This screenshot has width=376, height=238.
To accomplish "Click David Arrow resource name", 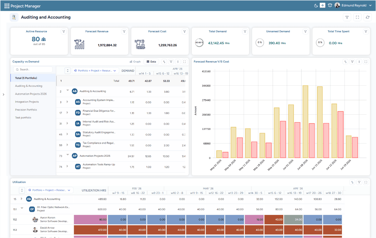I will (x=47, y=228).
